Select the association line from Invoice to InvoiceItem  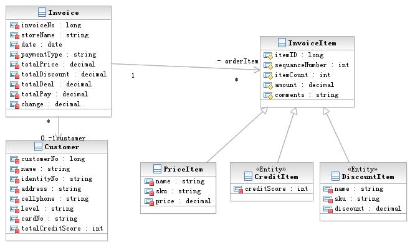coord(185,67)
